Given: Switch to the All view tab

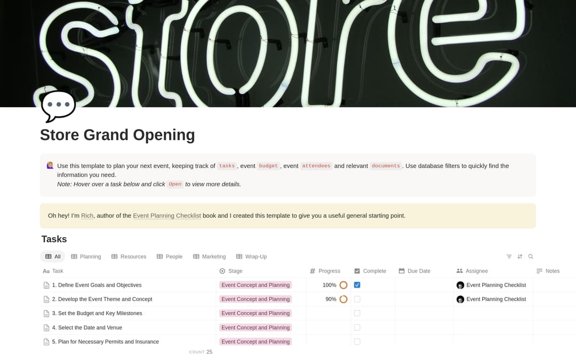Looking at the screenshot, I should 52,257.
